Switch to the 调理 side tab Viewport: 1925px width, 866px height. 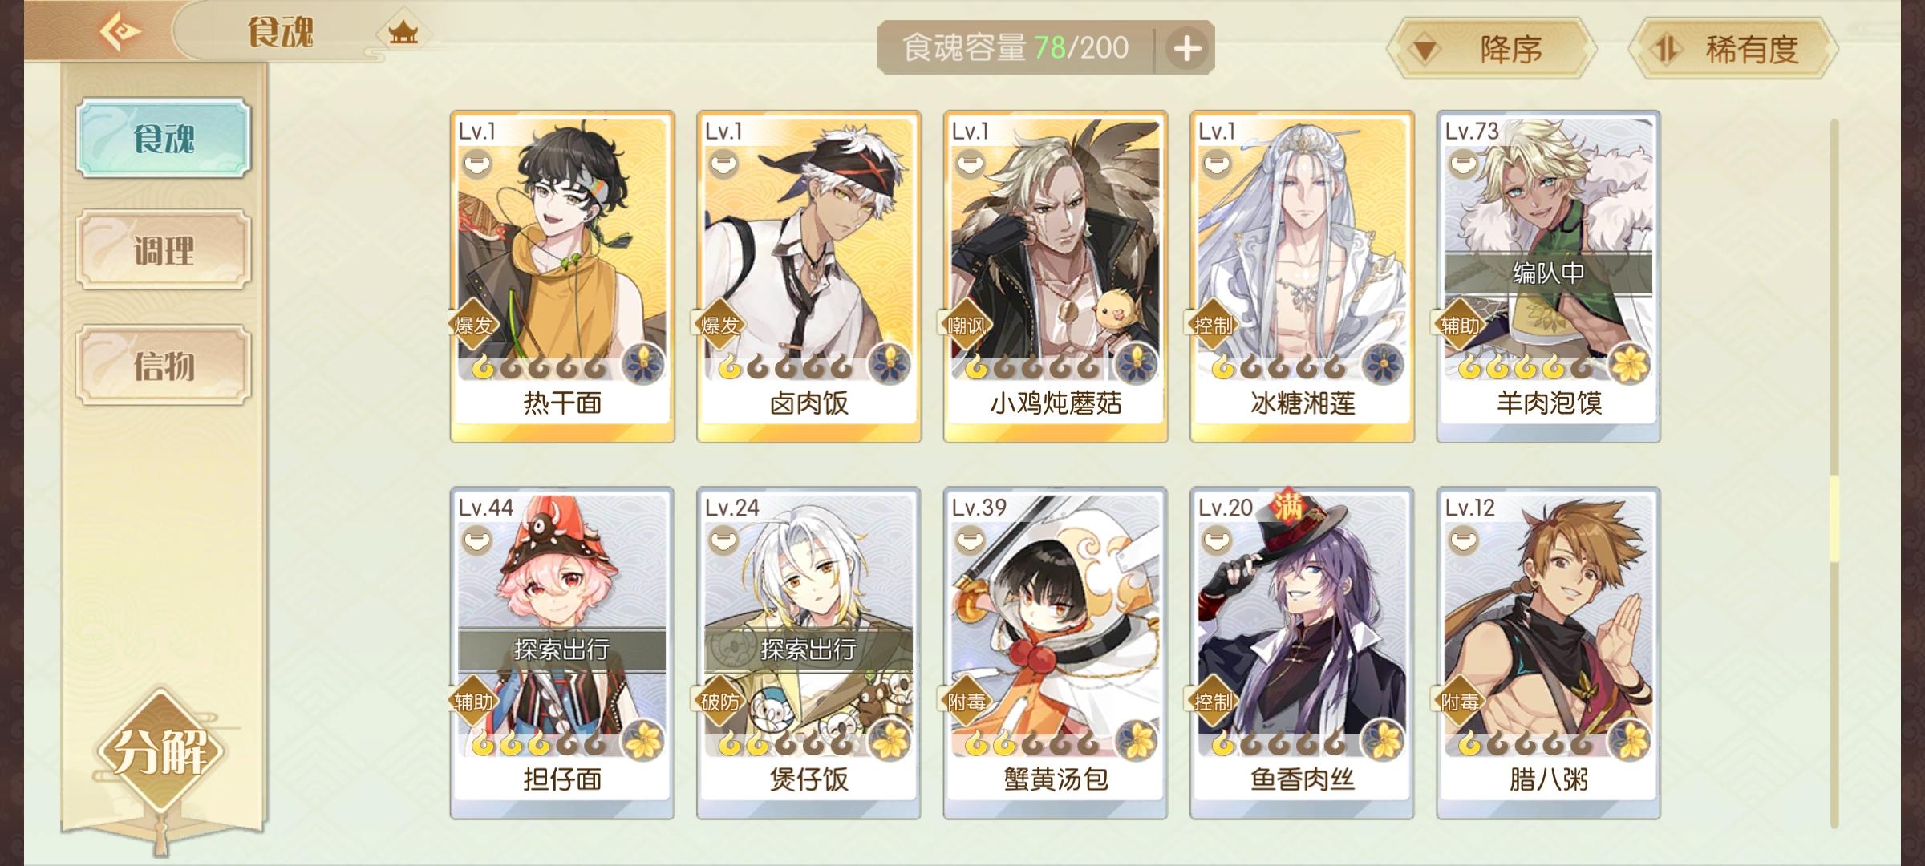(x=164, y=250)
